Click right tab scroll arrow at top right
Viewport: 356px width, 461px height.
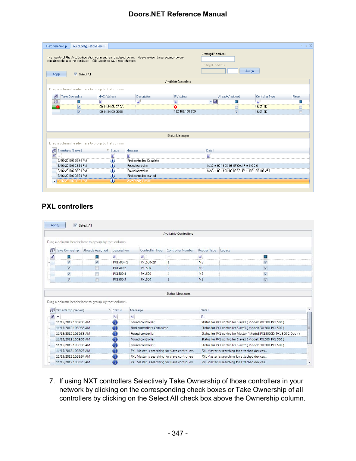click(x=306, y=46)
